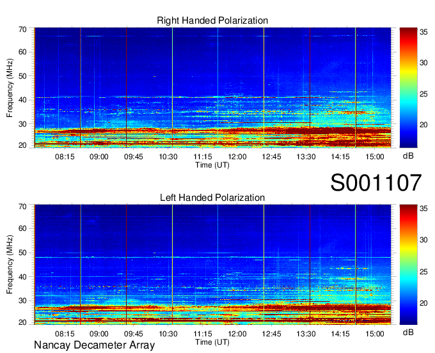
Task: Select the 40 frequency tick on Right Handed plot
Action: tap(23, 100)
